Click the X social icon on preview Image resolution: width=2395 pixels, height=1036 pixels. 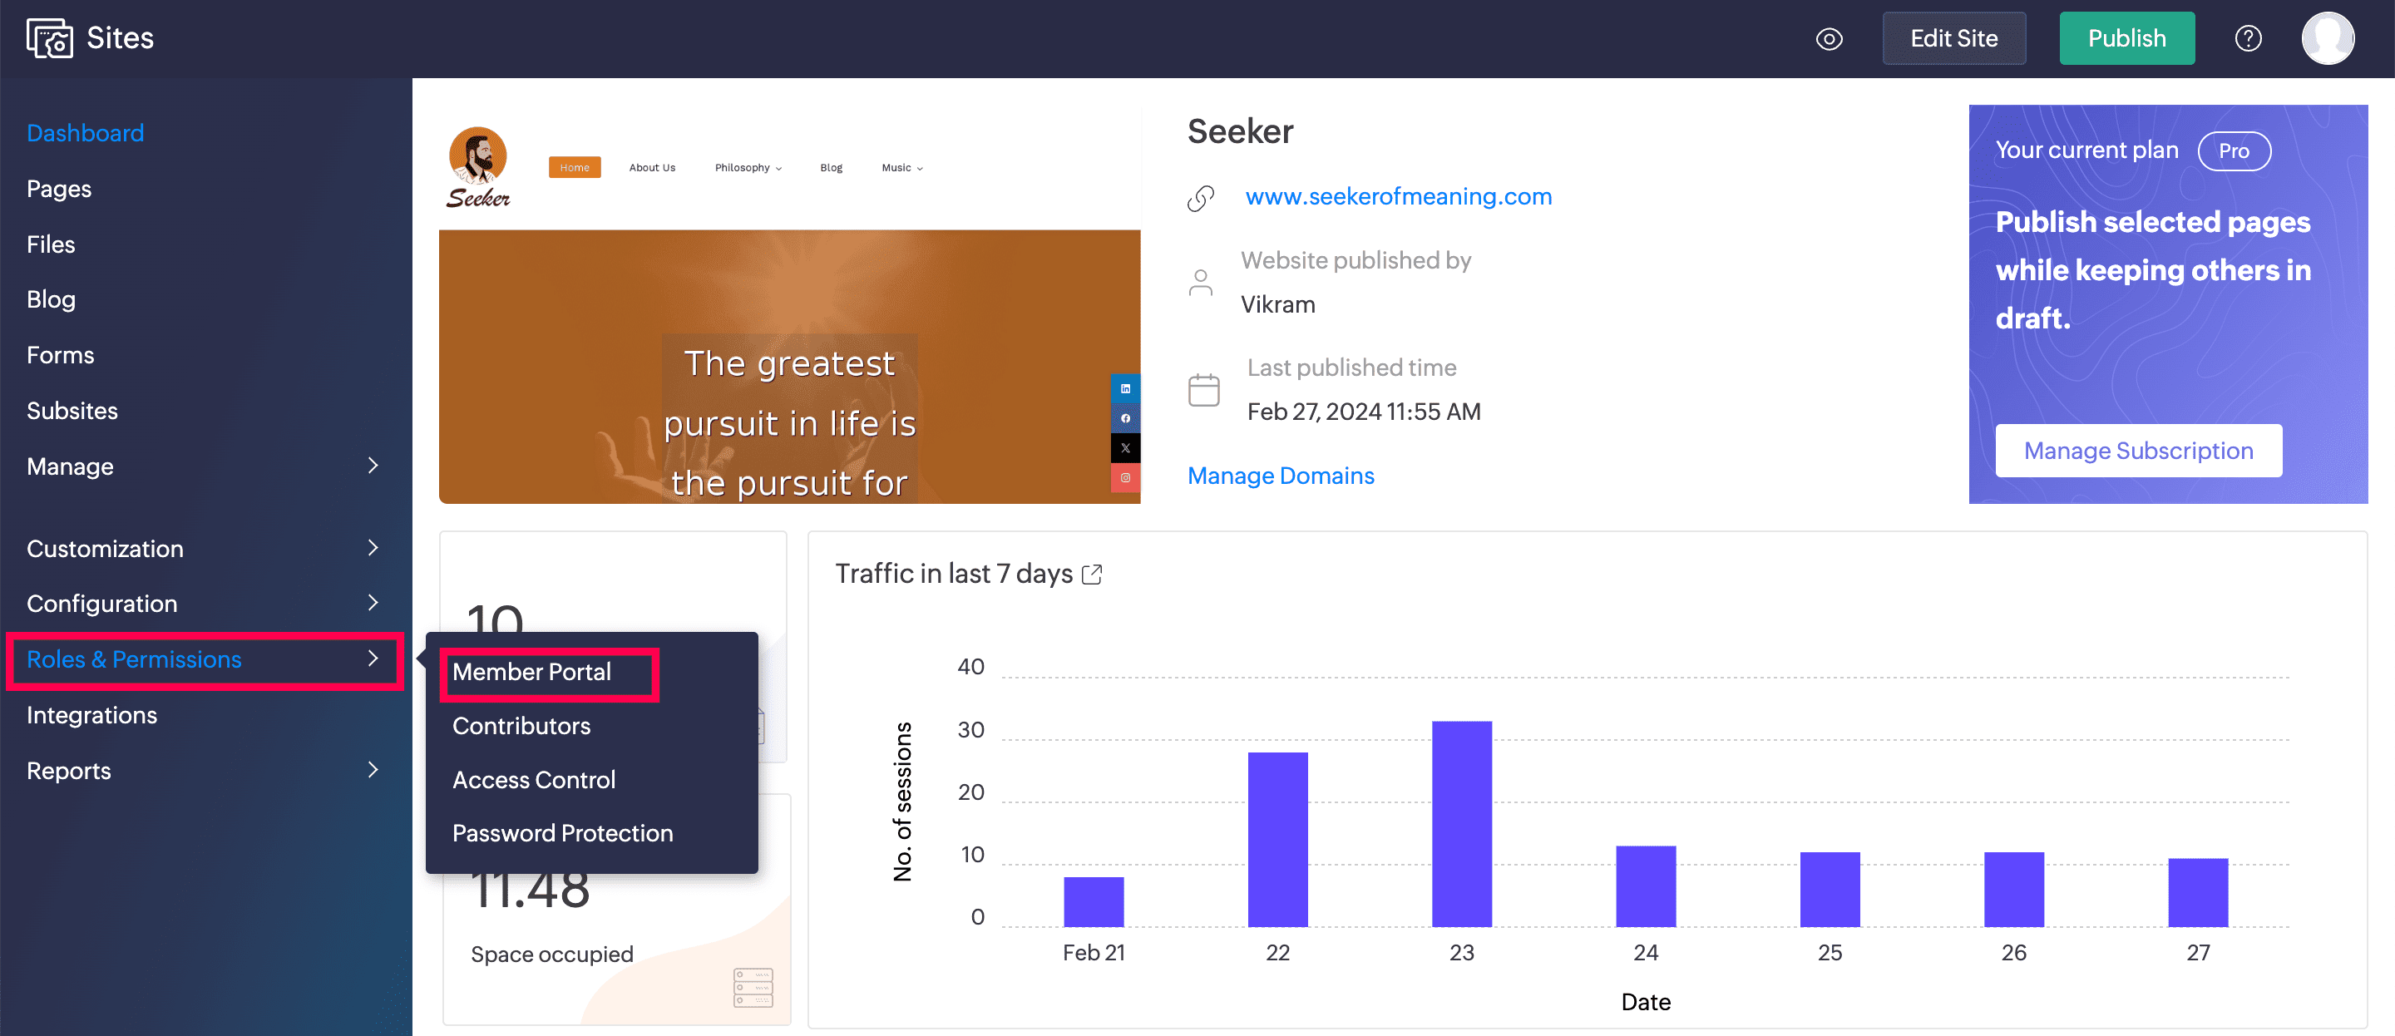[1125, 448]
